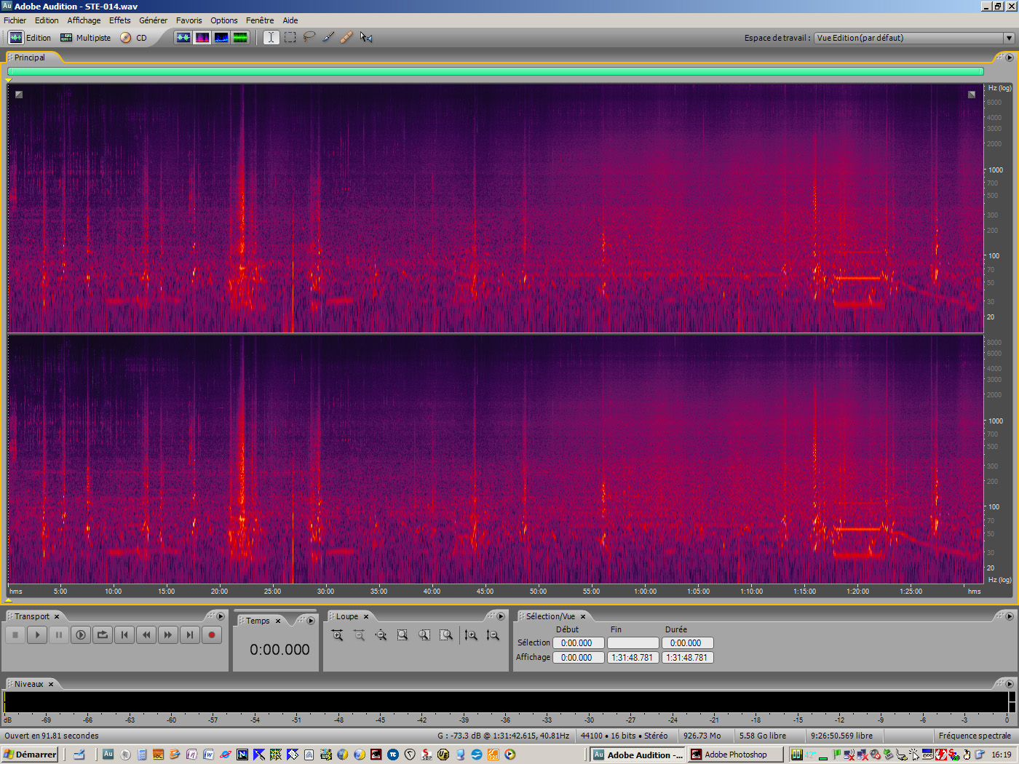
Task: Open the Favoris menu
Action: pyautogui.click(x=189, y=20)
